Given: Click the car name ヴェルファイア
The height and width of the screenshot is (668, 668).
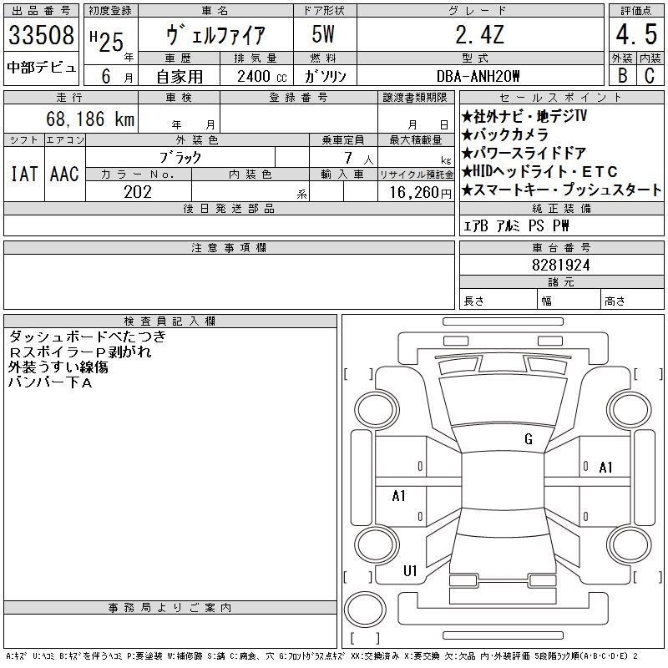Looking at the screenshot, I should (215, 35).
